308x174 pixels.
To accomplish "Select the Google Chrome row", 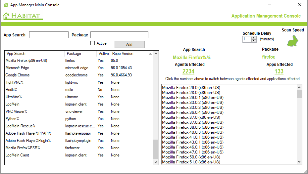I will (17, 75).
